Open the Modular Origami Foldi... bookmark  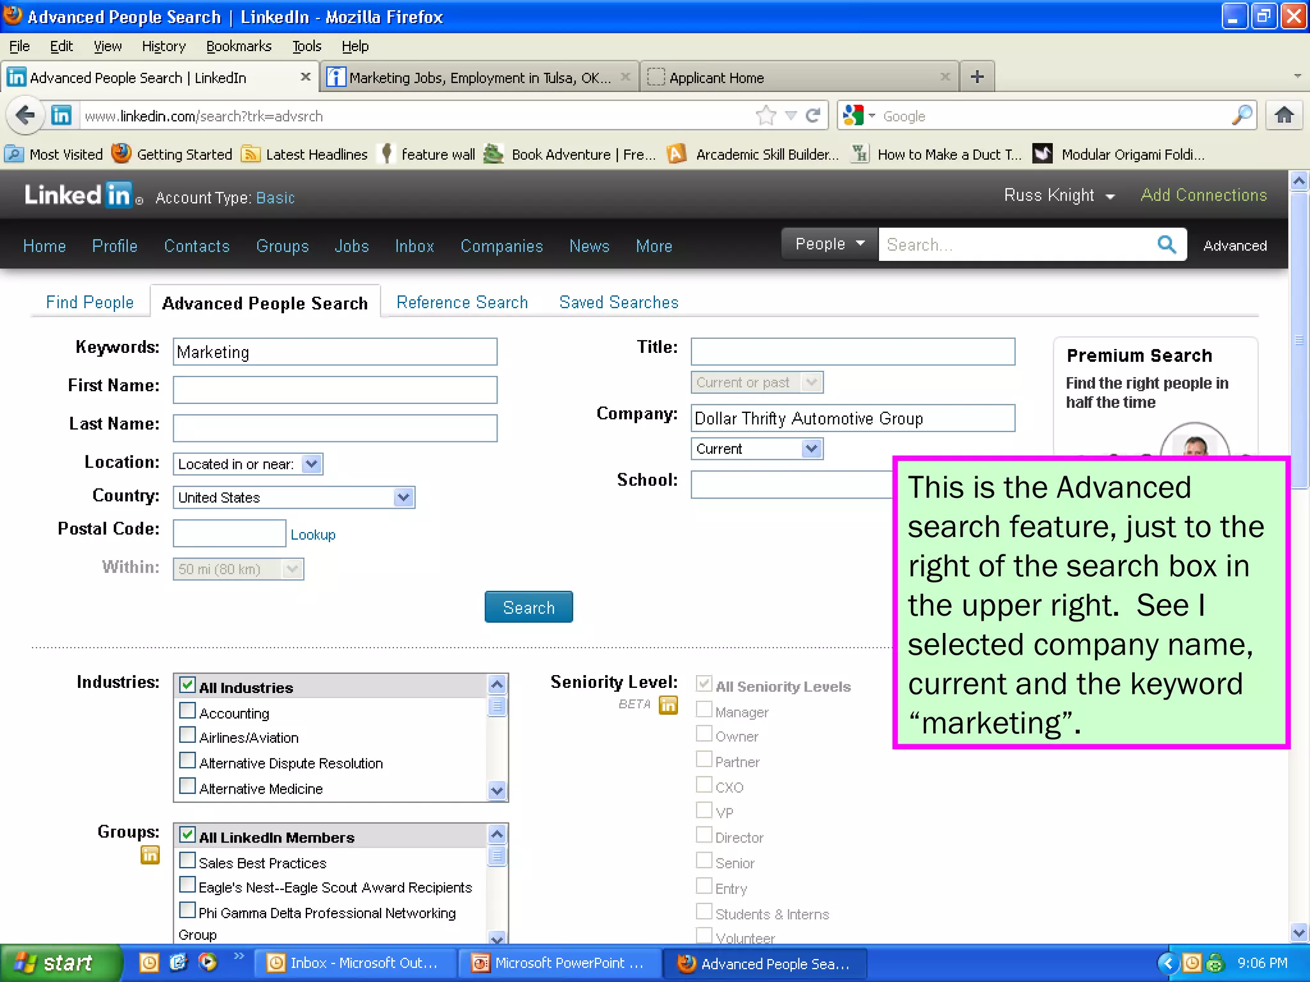pos(1119,154)
